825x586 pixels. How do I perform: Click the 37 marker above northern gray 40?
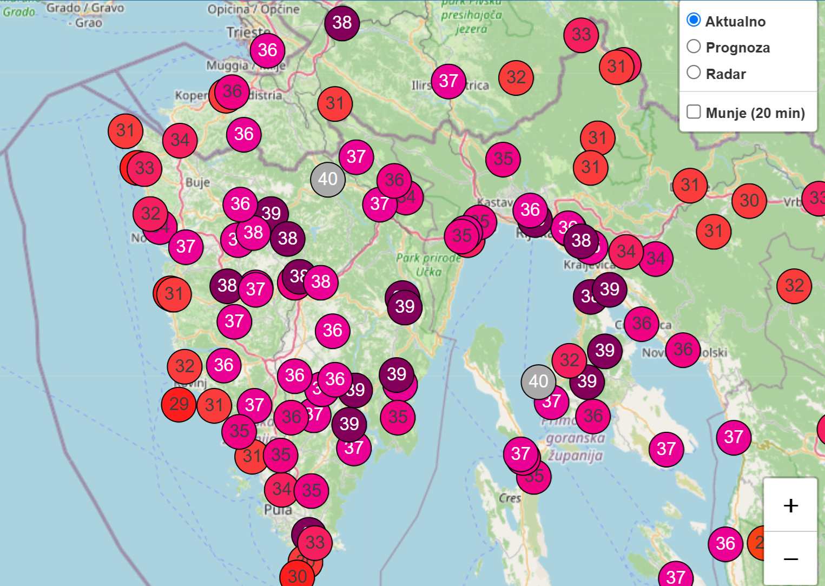pos(356,157)
